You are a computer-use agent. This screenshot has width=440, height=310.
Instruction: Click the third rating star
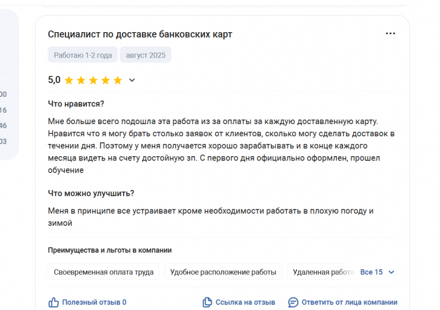coord(93,81)
